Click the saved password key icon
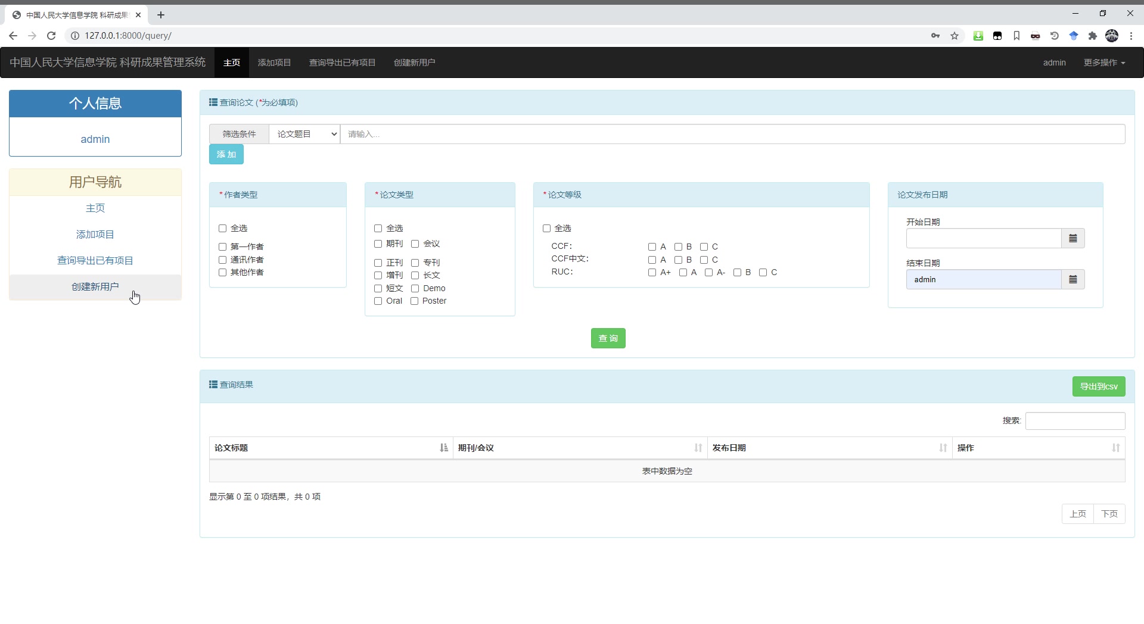Viewport: 1144px width, 624px height. [935, 36]
